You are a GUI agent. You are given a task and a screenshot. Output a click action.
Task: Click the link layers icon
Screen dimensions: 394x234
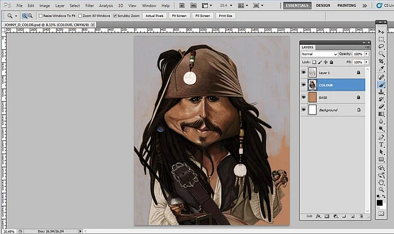310,216
